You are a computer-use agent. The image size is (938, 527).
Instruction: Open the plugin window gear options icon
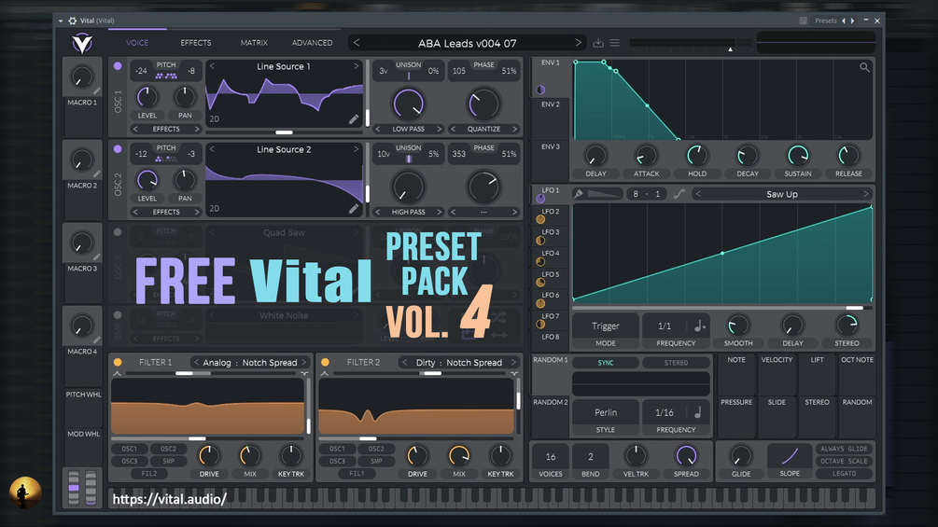point(73,21)
